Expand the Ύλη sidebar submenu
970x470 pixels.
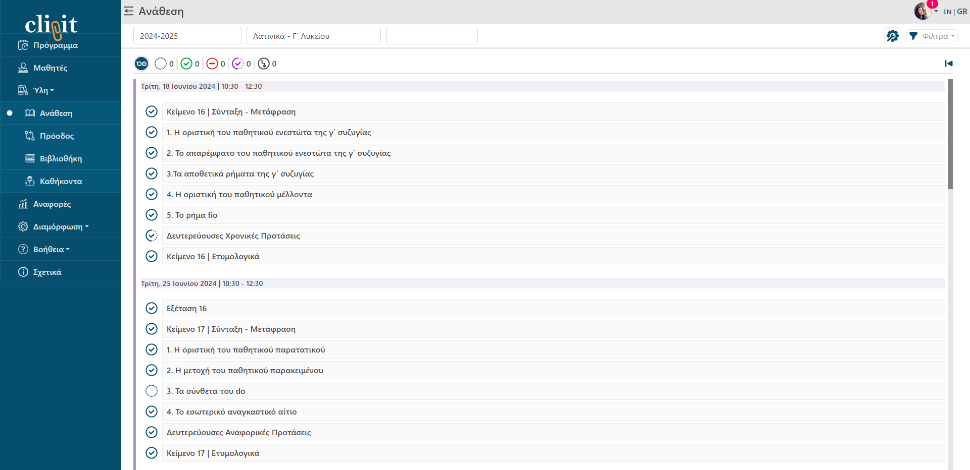pos(43,91)
